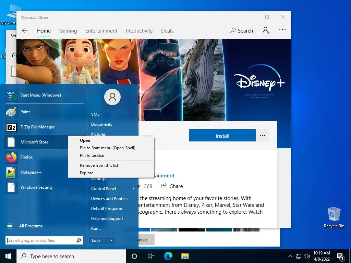Screen dimensions: 351x263
Task: Click the Store sign-in account icon
Action: [x=266, y=30]
